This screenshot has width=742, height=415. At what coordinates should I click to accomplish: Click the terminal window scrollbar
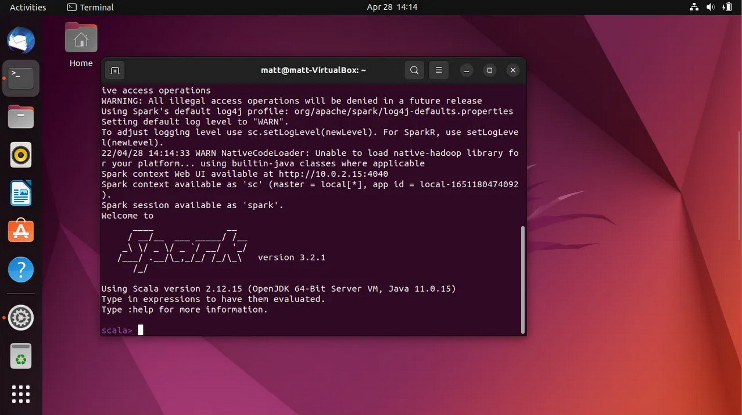[522, 279]
